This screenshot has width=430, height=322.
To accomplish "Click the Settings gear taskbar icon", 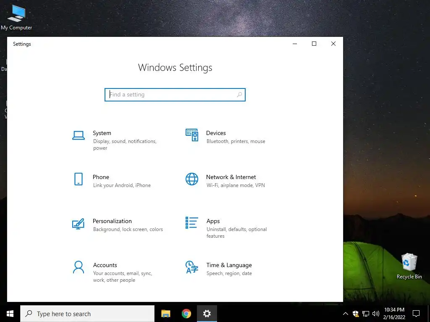I will tap(207, 314).
